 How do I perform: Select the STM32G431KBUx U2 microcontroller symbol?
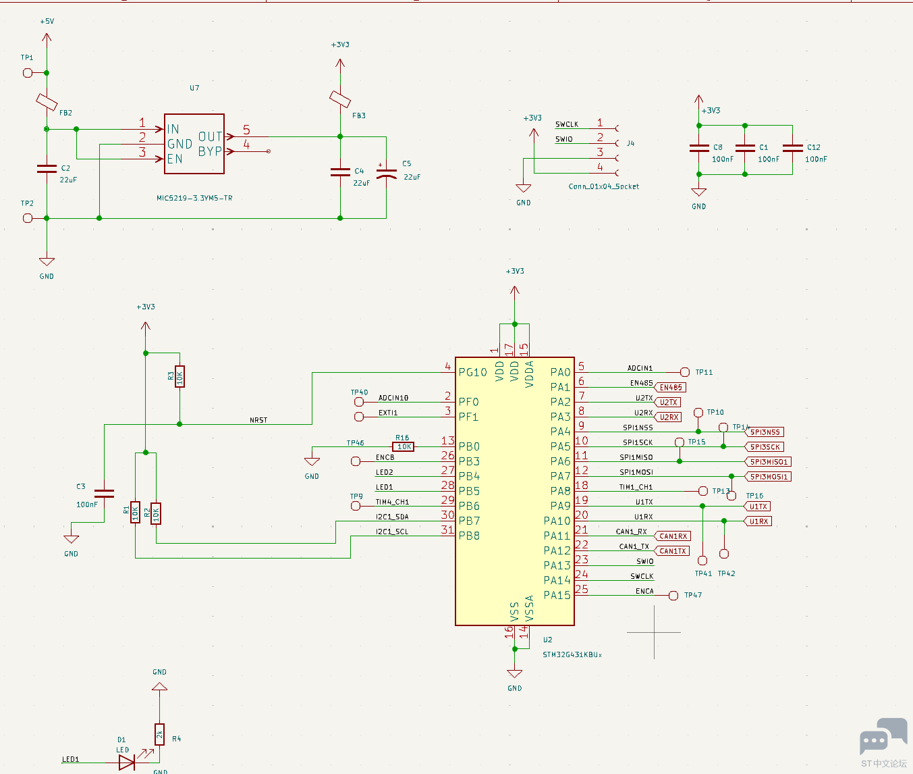(x=515, y=491)
